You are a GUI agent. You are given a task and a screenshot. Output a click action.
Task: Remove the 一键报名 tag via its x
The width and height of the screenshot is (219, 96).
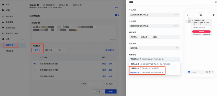click(x=158, y=37)
